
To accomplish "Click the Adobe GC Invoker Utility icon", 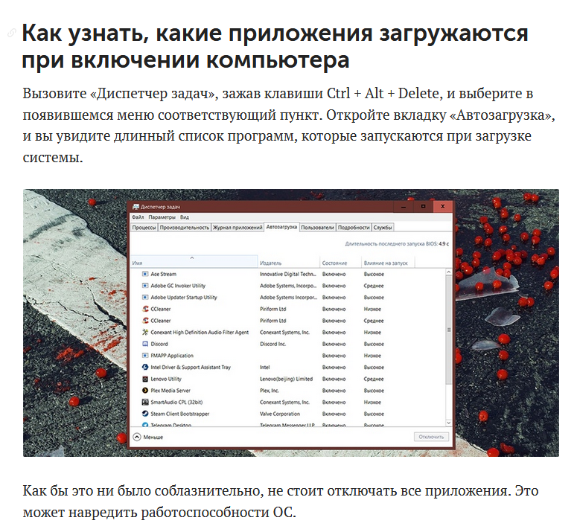I will point(144,286).
